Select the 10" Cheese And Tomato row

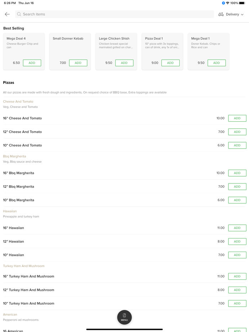[107, 145]
